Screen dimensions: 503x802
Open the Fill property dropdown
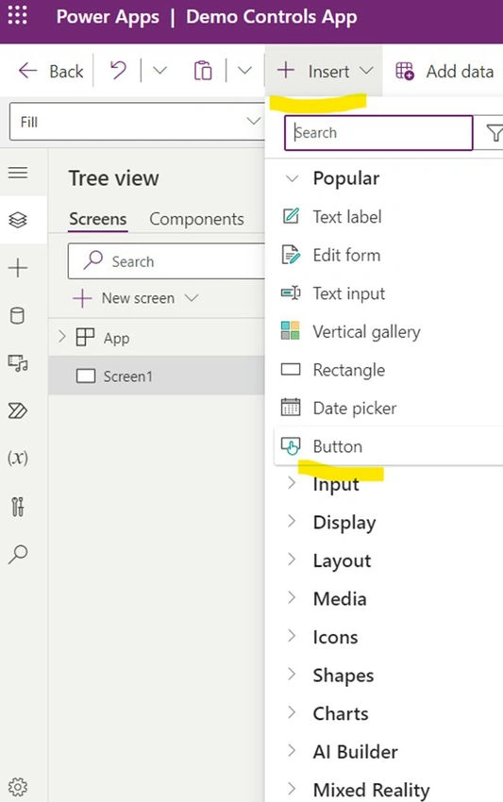pyautogui.click(x=136, y=122)
